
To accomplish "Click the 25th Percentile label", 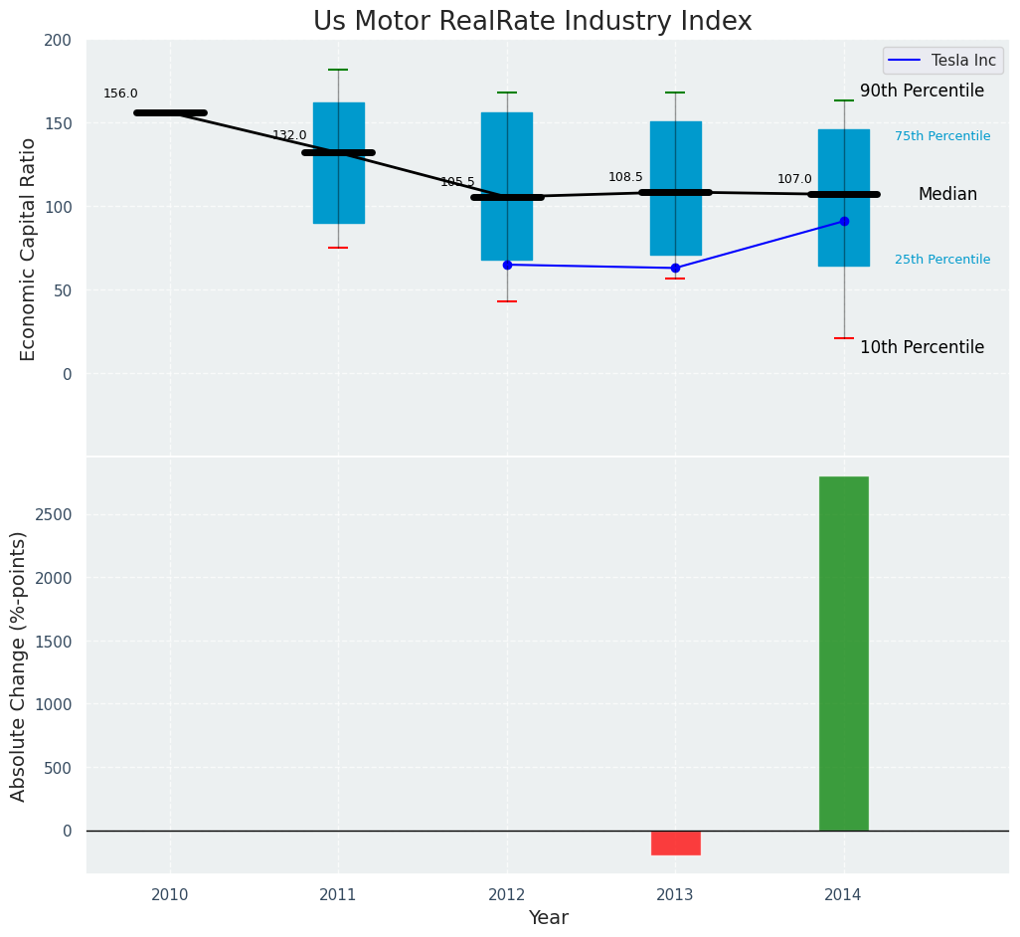I will tap(941, 260).
